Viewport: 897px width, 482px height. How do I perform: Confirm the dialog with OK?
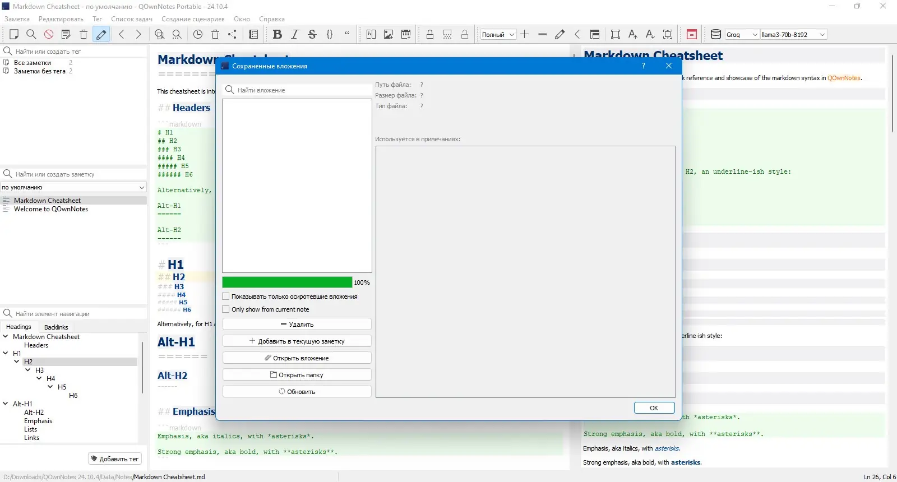point(654,408)
